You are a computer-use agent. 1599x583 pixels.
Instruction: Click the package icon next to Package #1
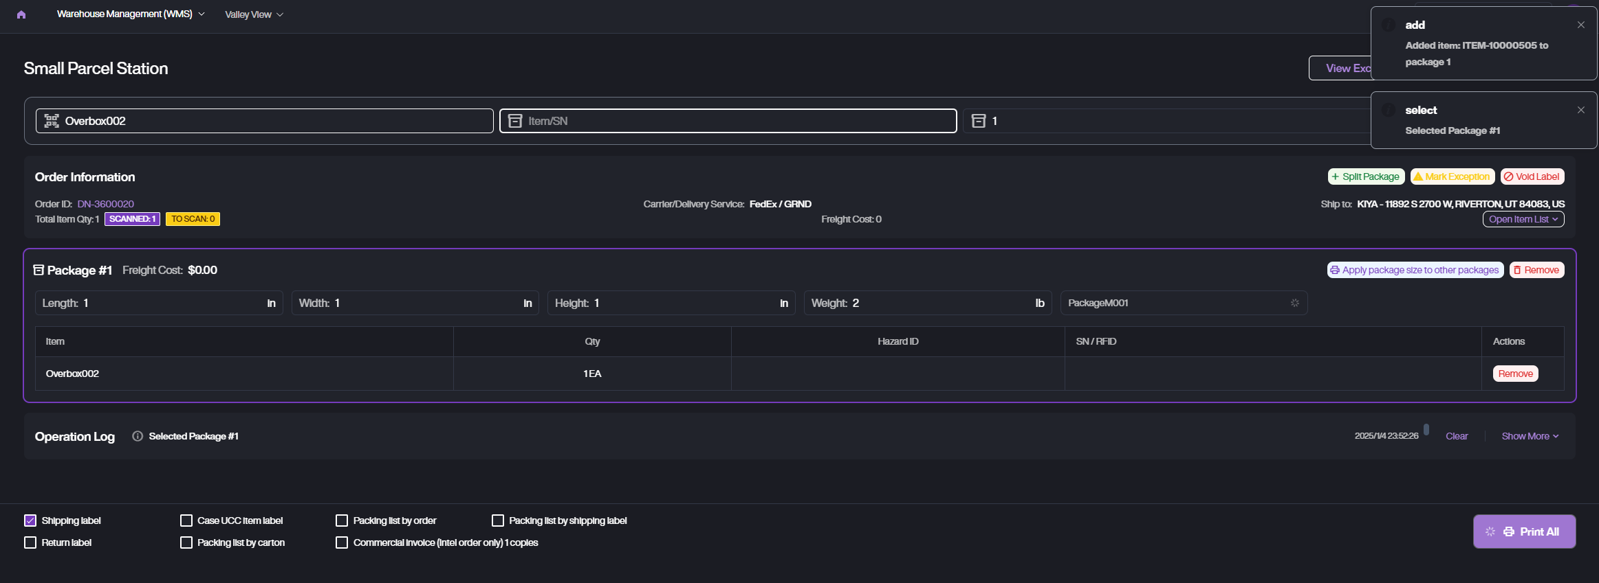(39, 270)
